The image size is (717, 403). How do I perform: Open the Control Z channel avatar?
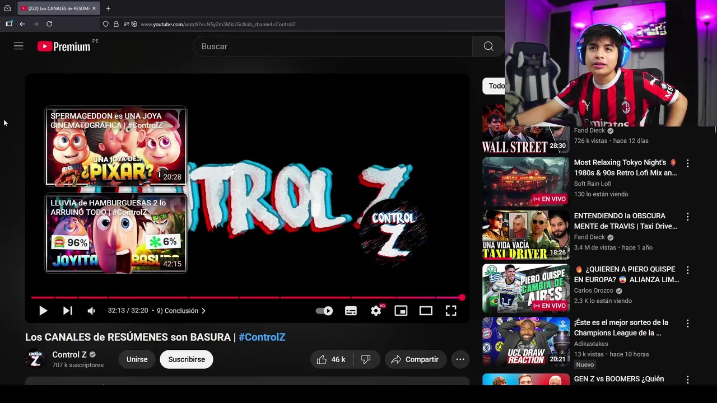(x=35, y=359)
